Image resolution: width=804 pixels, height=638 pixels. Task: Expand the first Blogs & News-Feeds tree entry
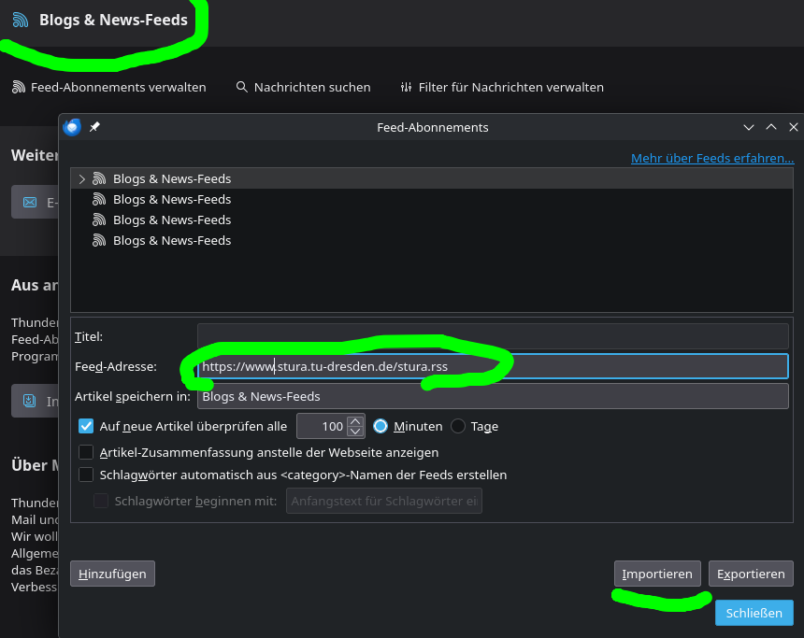point(82,178)
